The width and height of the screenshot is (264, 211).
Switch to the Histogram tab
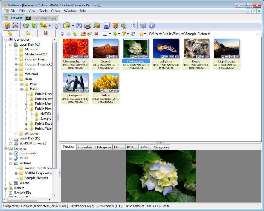click(103, 147)
